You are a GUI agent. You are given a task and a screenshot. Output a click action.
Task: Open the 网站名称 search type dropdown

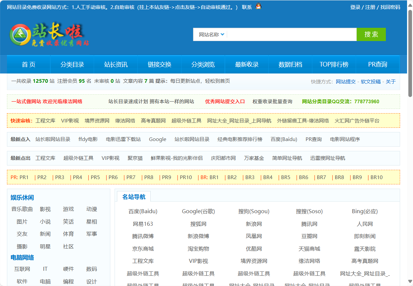[211, 34]
